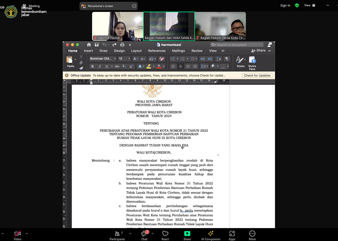The image size is (338, 241).
Task: Click the Check for Updates button
Action: [x=258, y=76]
